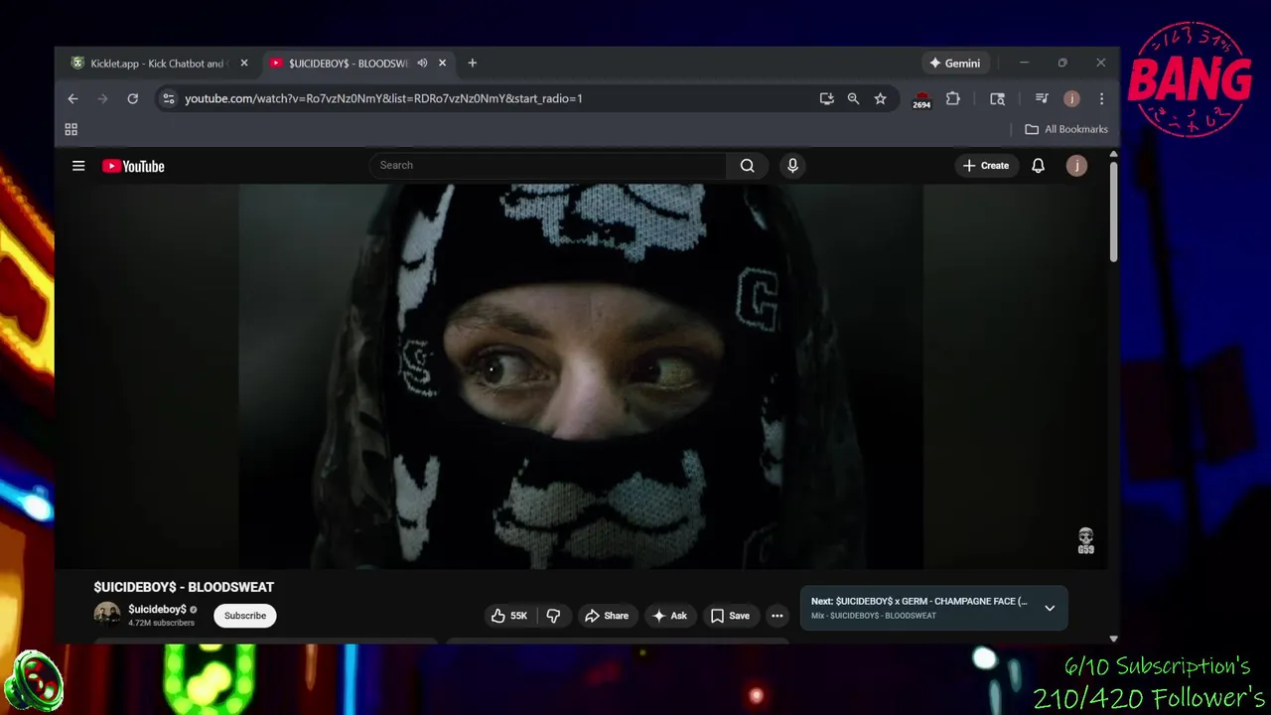Go to YouTube home via logo
Screen dimensions: 1271x715
point(133,166)
